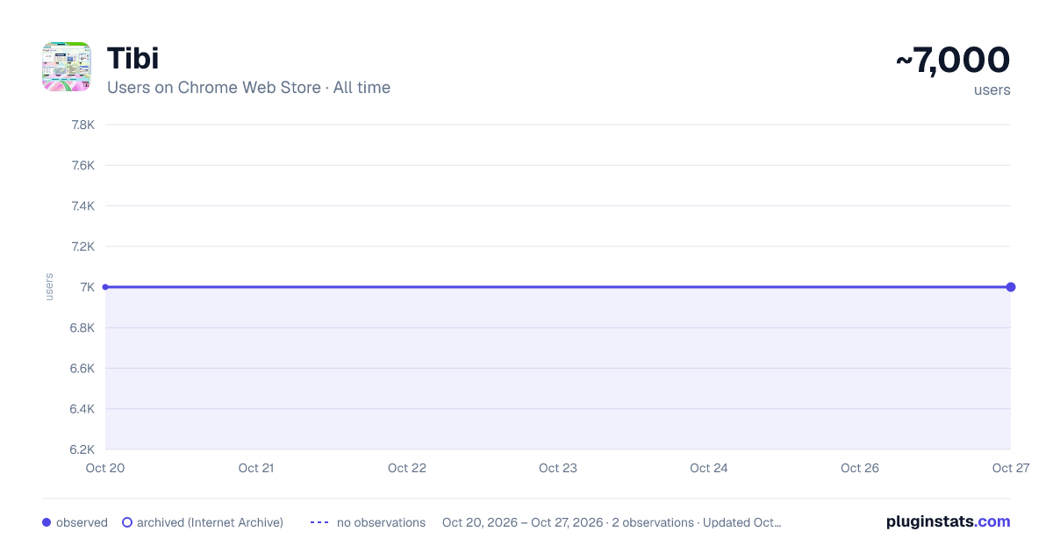1053x553 pixels.
Task: Select the Oct 27 data point on chart
Action: click(x=1011, y=287)
